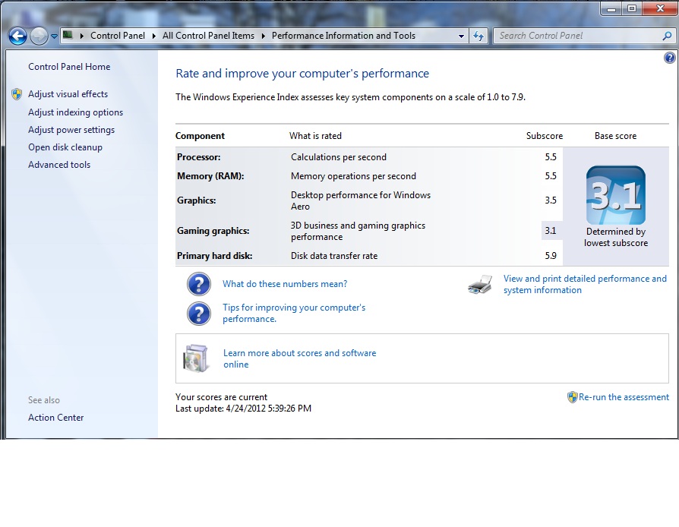
Task: Open Control Panel Home link
Action: (69, 67)
